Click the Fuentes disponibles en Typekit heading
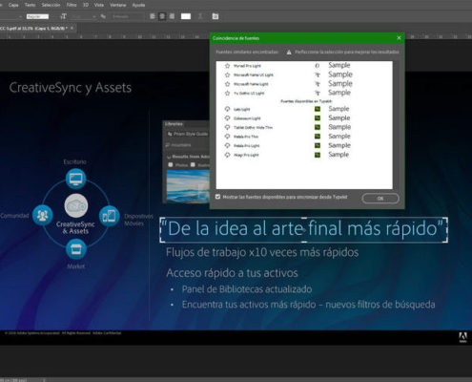Image resolution: width=472 pixels, height=382 pixels. (x=306, y=101)
